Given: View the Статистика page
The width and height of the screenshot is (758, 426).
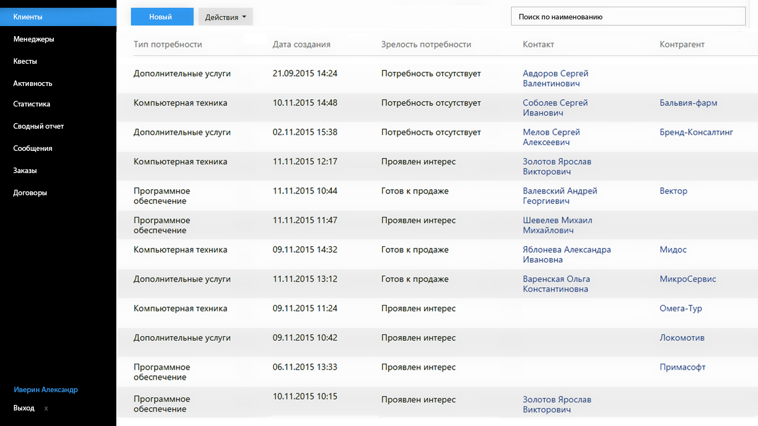Looking at the screenshot, I should tap(31, 104).
